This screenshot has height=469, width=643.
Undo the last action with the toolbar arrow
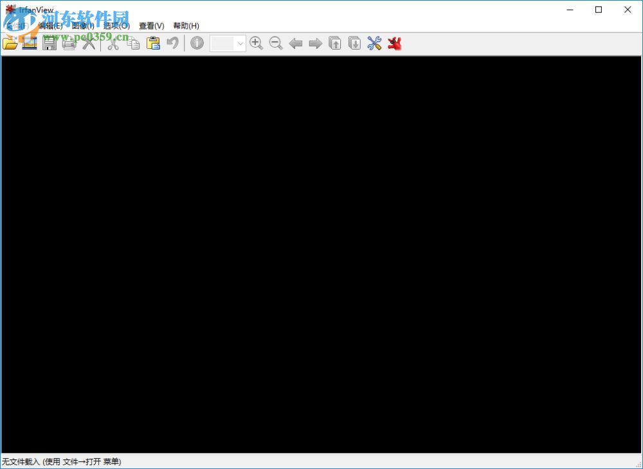point(172,43)
